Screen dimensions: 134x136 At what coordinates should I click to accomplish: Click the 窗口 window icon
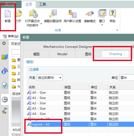[x=102, y=14]
